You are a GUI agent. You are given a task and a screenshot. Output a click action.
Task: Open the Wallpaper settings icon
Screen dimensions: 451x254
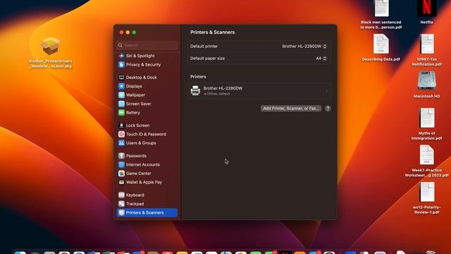(x=121, y=95)
